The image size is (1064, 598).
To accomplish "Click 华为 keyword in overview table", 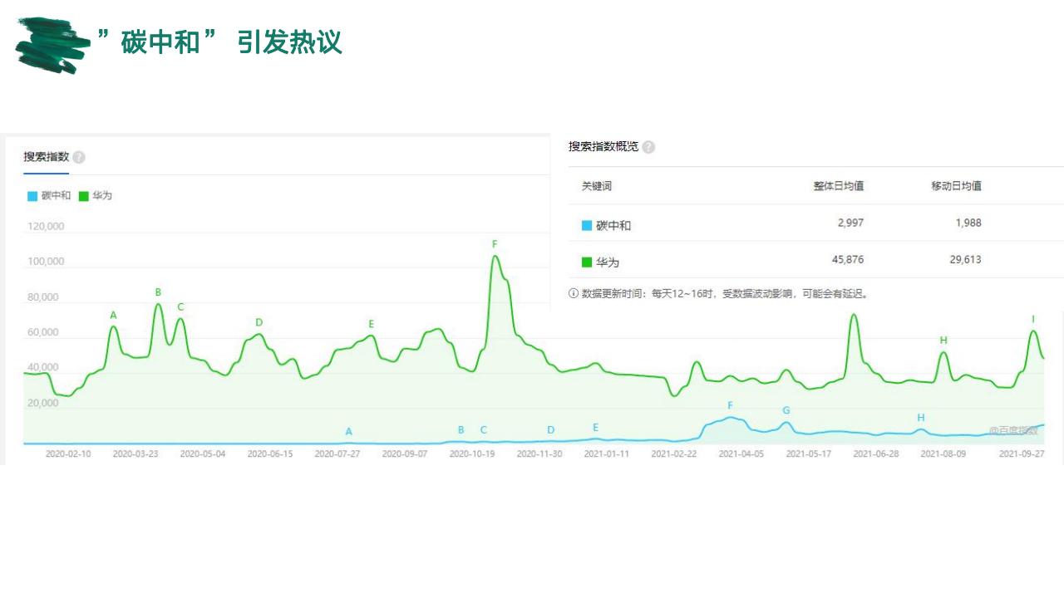I will pyautogui.click(x=608, y=262).
